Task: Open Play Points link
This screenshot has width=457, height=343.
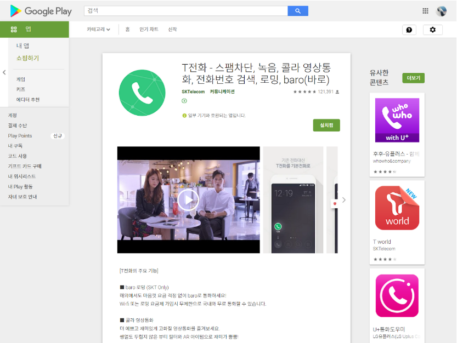Action: [x=20, y=136]
